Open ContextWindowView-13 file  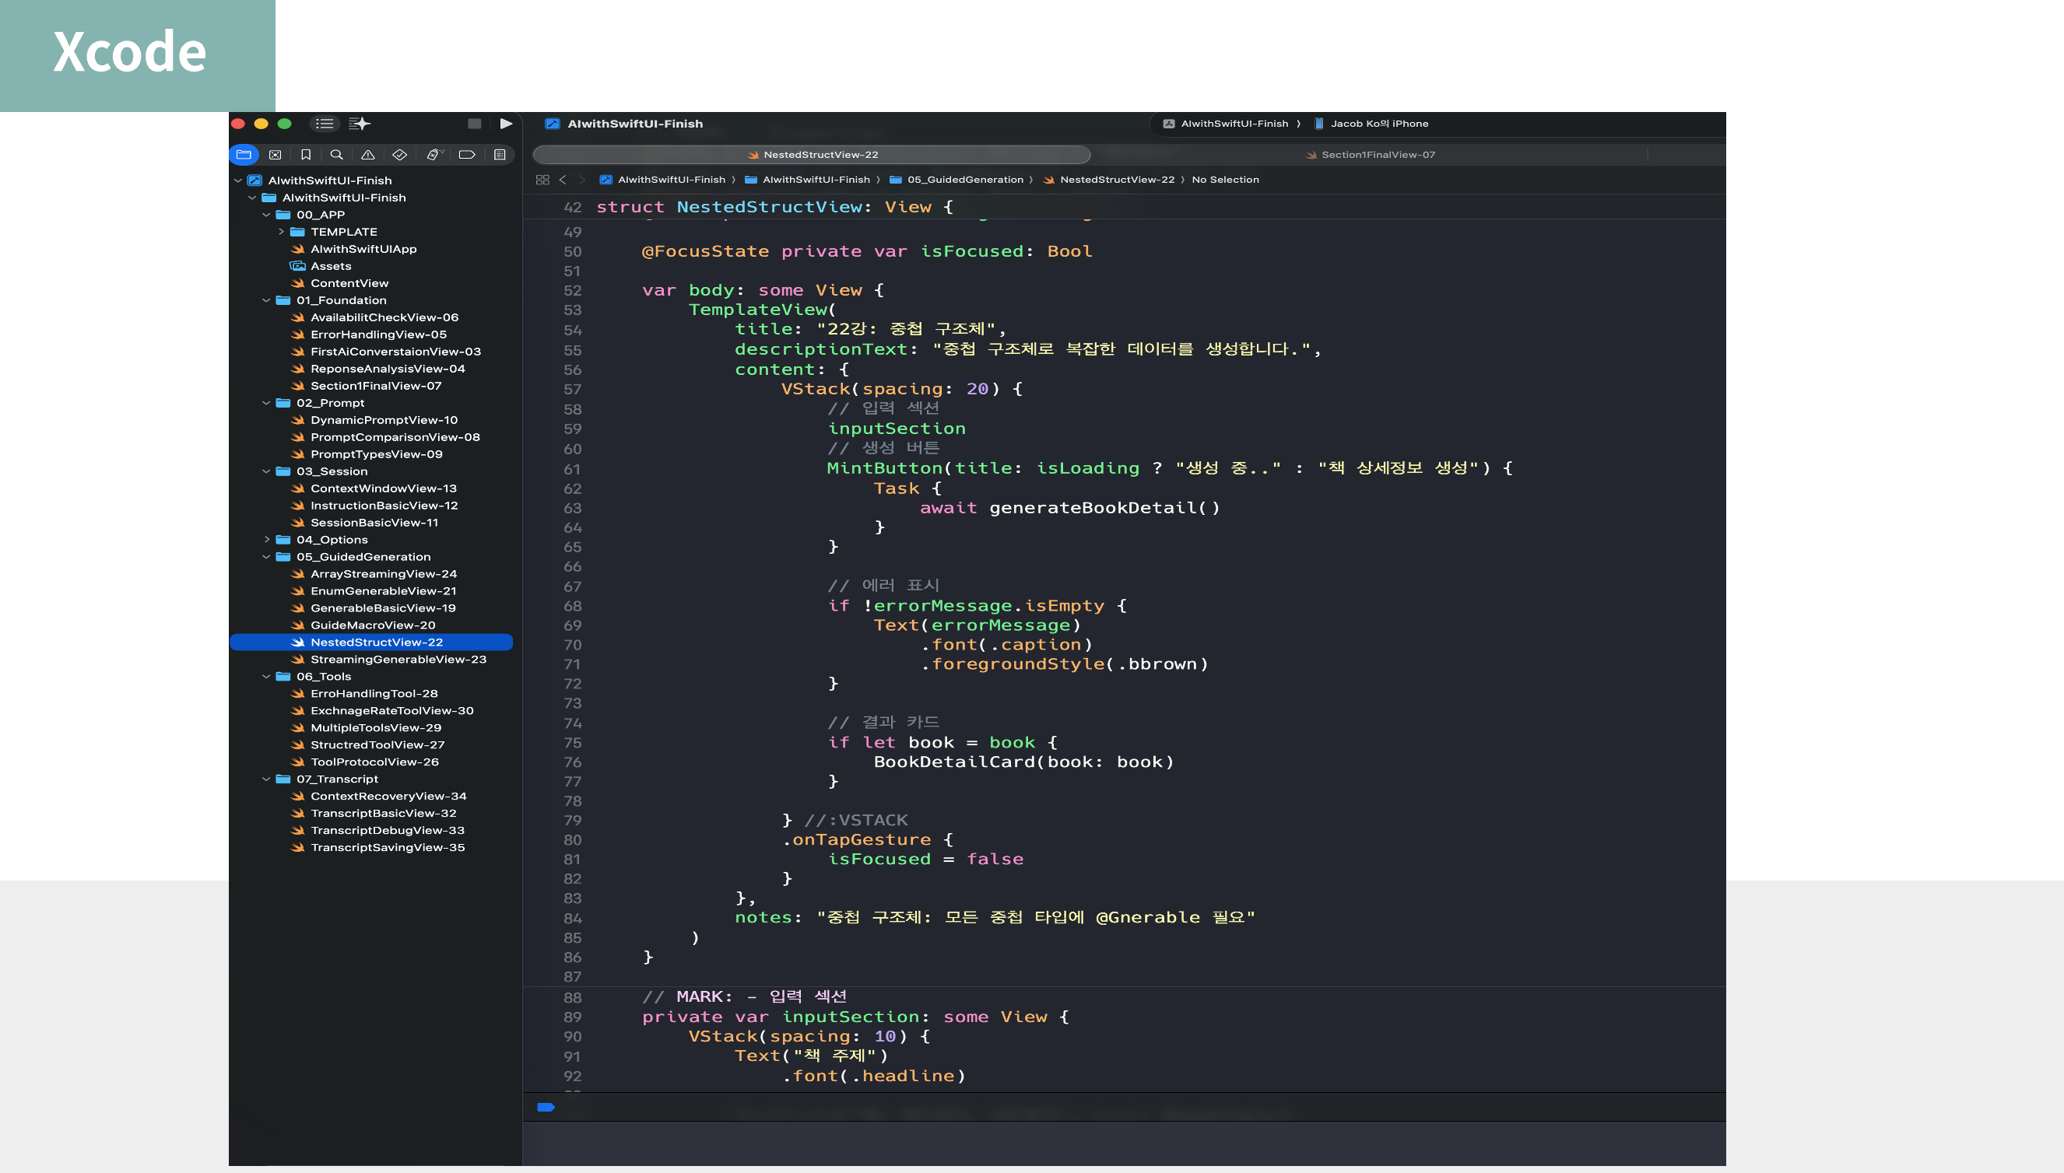[384, 488]
